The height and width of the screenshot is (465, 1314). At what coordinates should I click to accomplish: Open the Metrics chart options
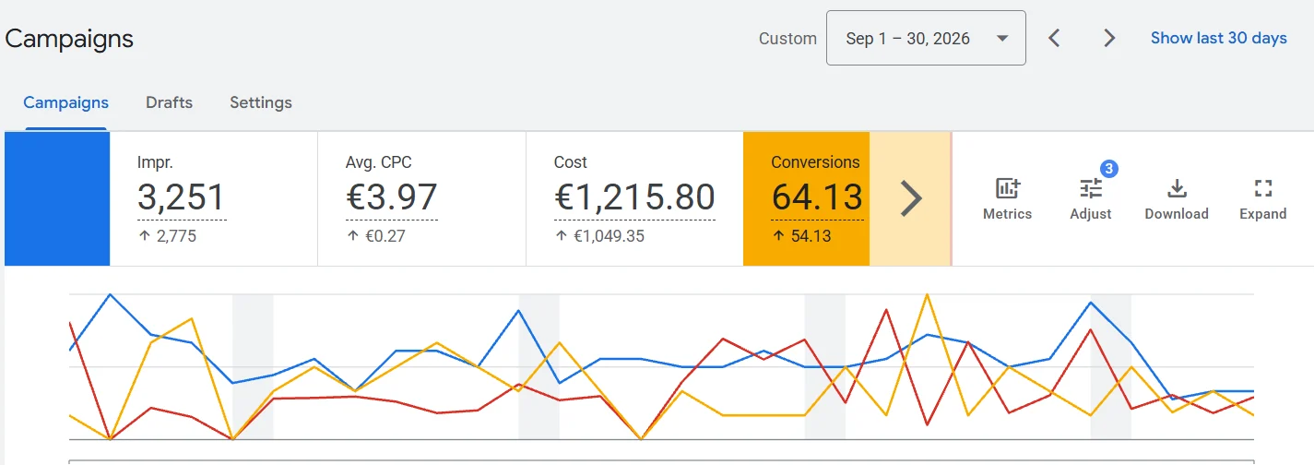[x=1007, y=199]
